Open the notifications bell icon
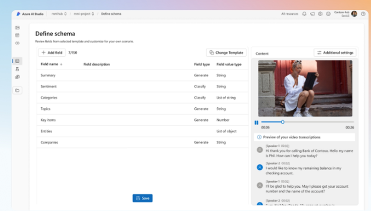 coord(304,14)
